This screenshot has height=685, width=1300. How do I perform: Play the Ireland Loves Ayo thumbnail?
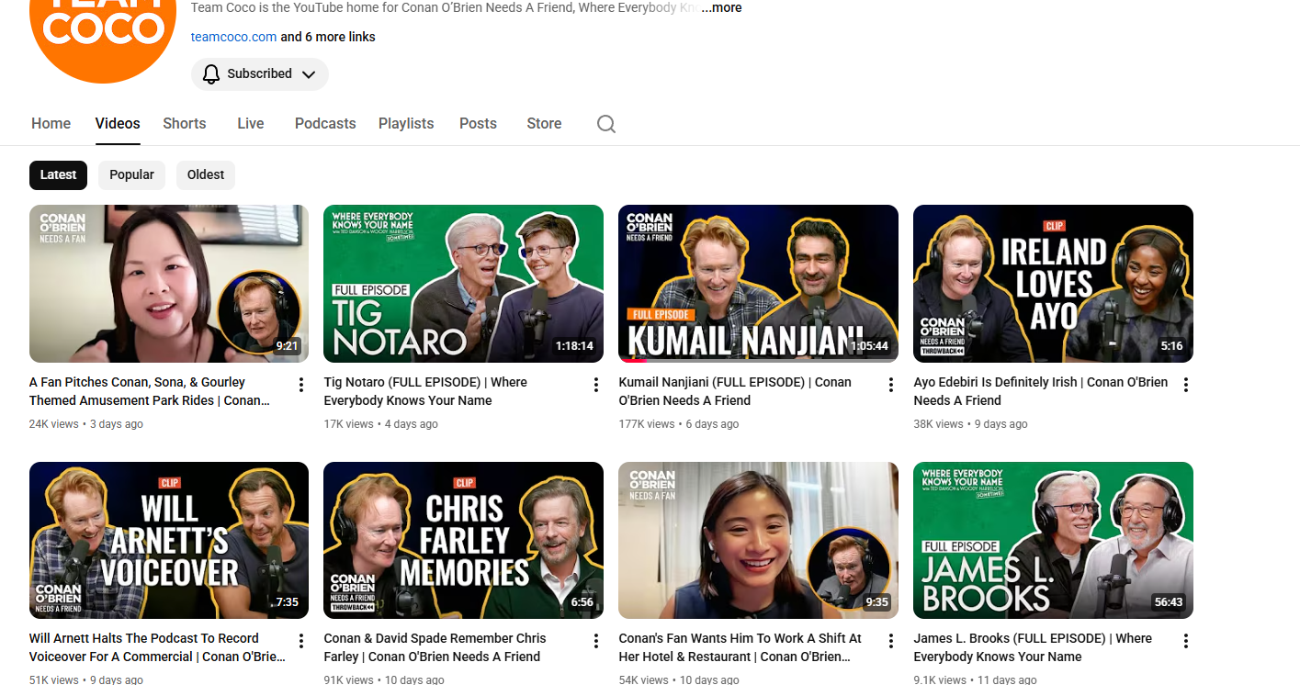1053,284
